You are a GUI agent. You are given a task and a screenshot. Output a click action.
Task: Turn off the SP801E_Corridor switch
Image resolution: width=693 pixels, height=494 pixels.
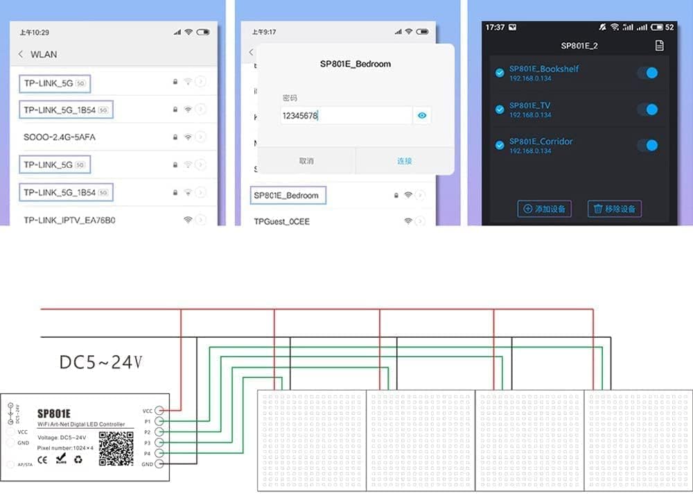click(647, 145)
